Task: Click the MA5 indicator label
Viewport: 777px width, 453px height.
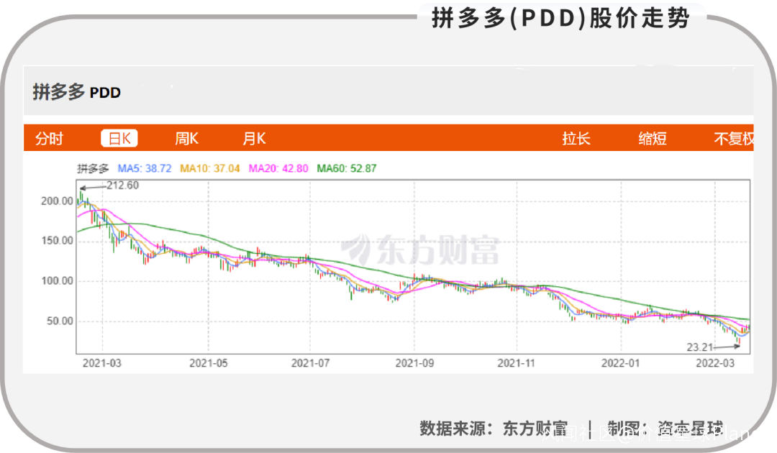Action: pyautogui.click(x=144, y=168)
